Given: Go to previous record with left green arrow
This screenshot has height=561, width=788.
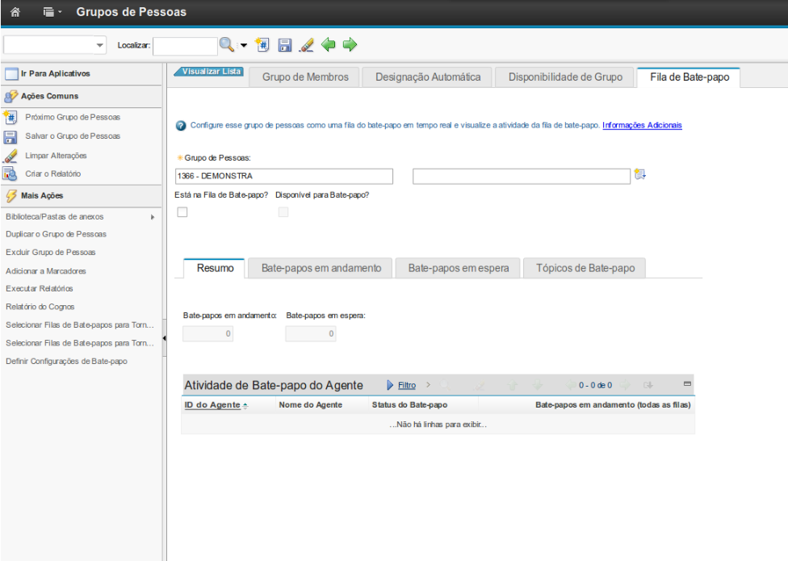Looking at the screenshot, I should [x=328, y=44].
